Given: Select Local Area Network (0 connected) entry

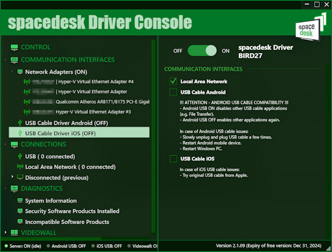Looking at the screenshot, I should click(71, 167).
